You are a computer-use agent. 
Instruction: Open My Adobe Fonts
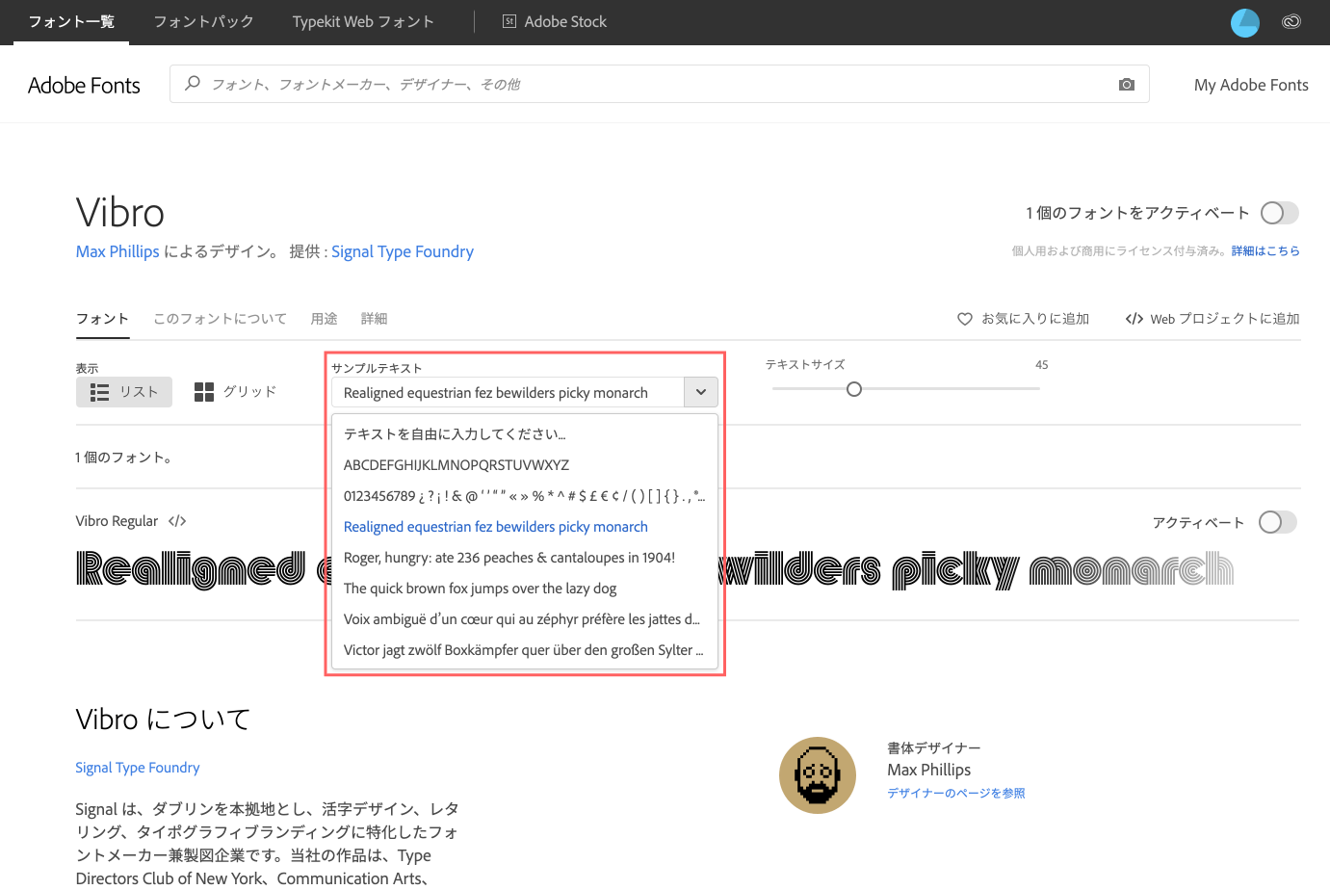[1251, 85]
